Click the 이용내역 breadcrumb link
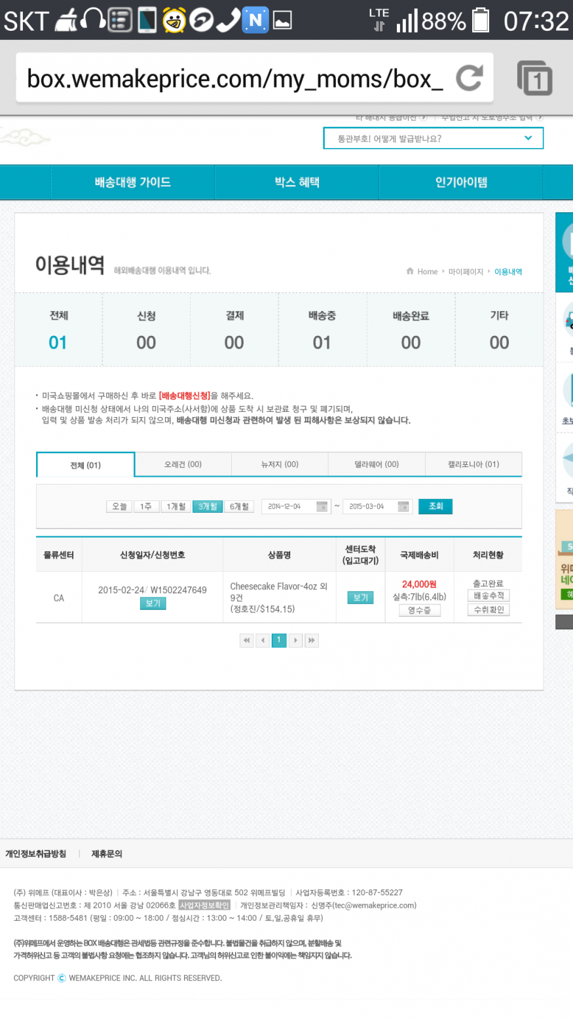The image size is (573, 1019). [508, 272]
